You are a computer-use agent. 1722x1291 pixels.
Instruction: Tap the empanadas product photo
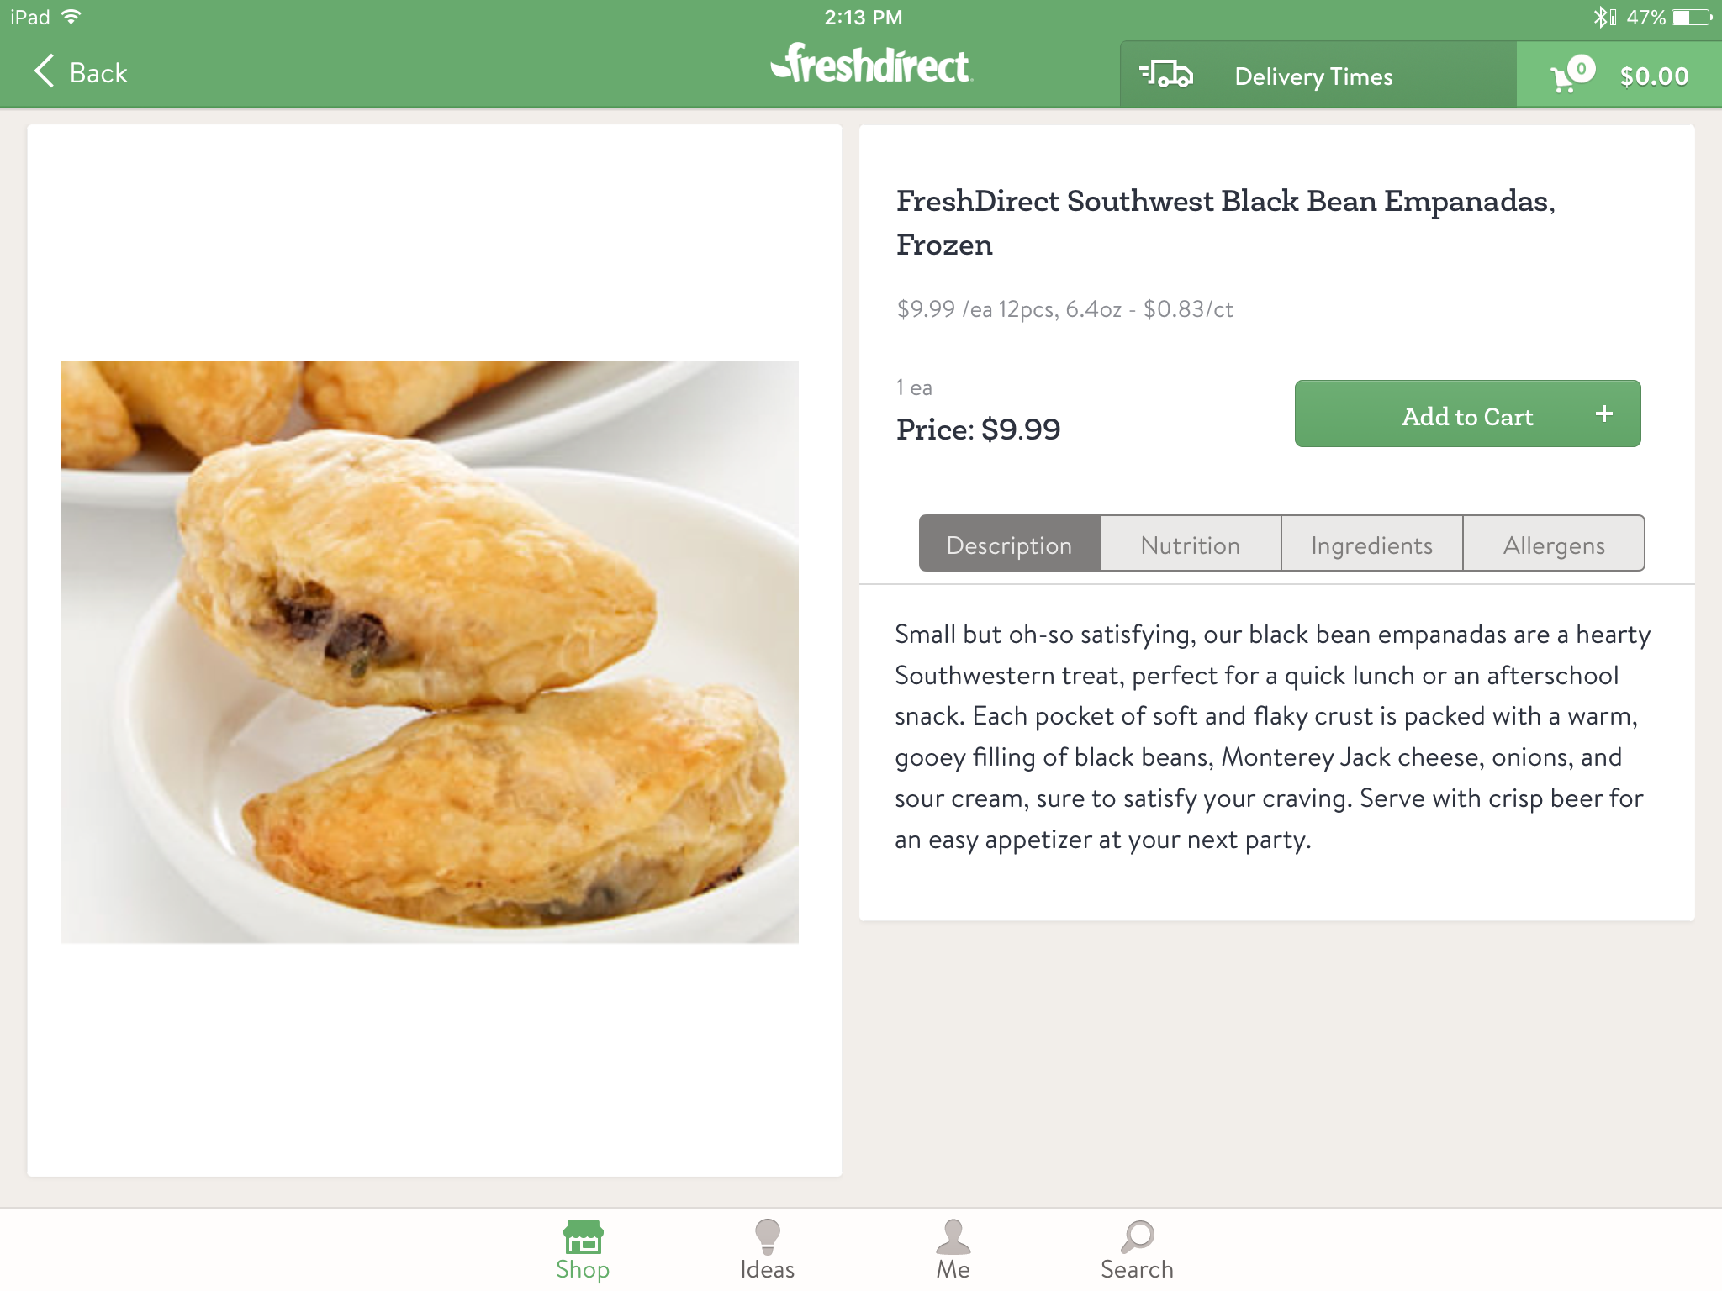(x=429, y=651)
